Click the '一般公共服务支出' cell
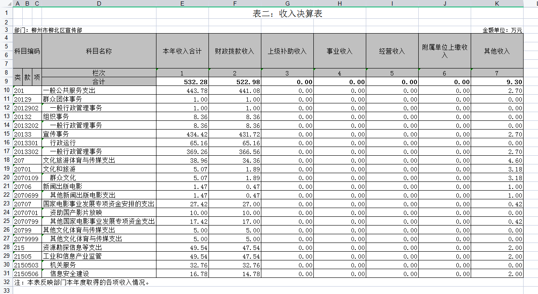Viewport: 538px width, 294px height. tap(99, 90)
